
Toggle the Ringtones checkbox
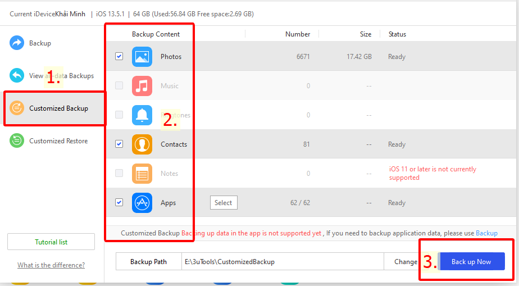pos(119,115)
